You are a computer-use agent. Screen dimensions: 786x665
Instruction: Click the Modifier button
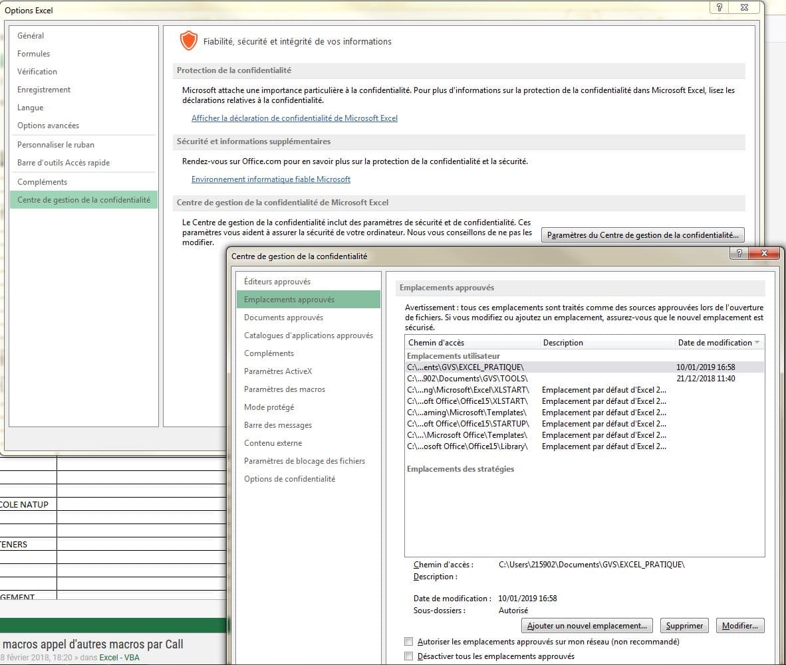pos(740,626)
